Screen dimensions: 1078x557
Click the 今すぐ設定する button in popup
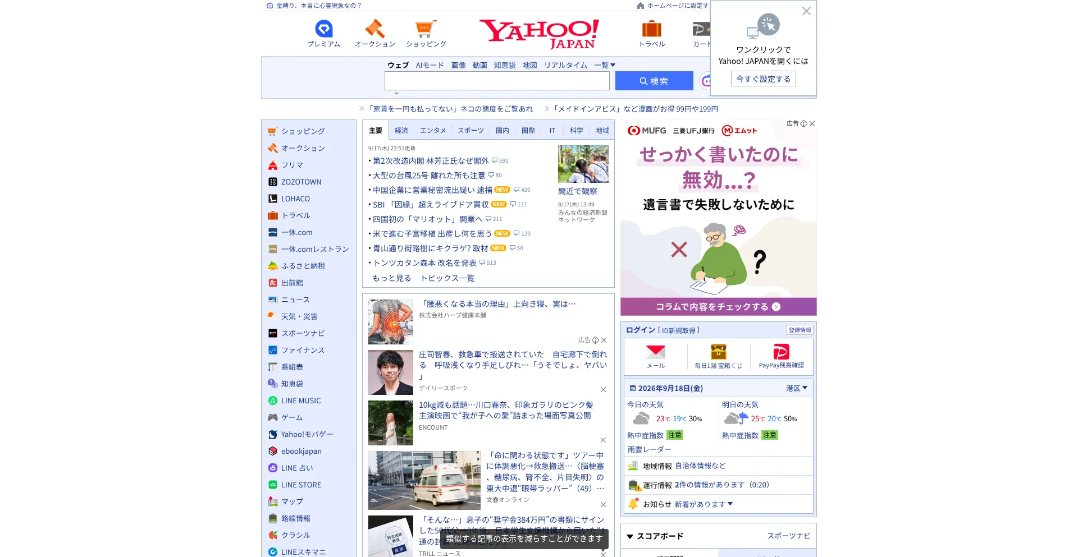[763, 79]
